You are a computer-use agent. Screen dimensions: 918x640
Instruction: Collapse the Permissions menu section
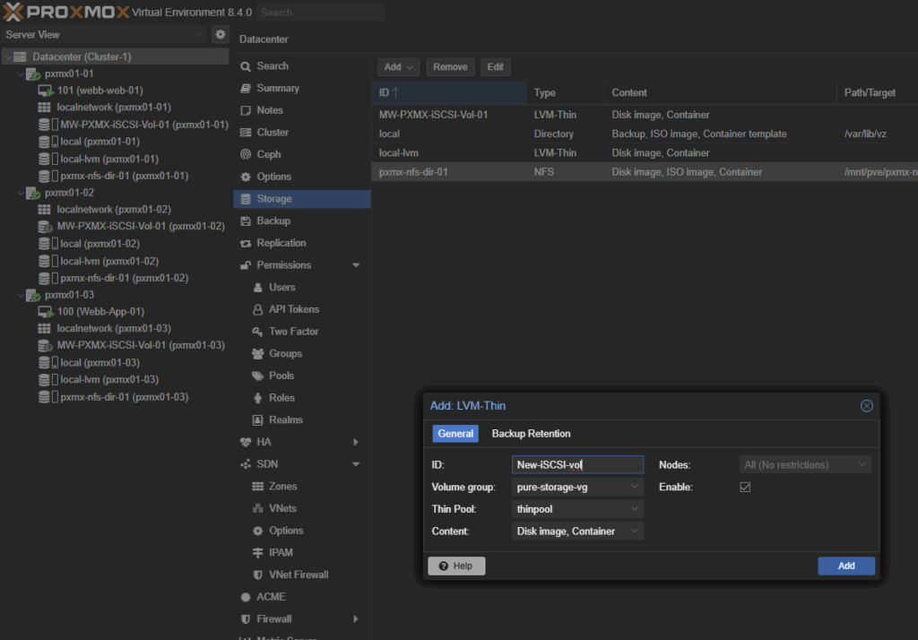[355, 265]
